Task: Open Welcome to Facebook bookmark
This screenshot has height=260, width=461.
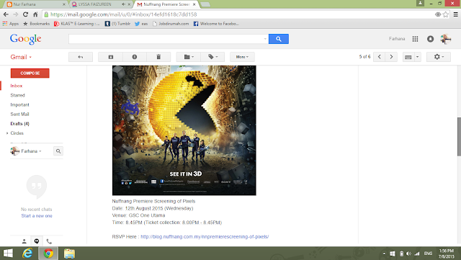Action: [216, 24]
